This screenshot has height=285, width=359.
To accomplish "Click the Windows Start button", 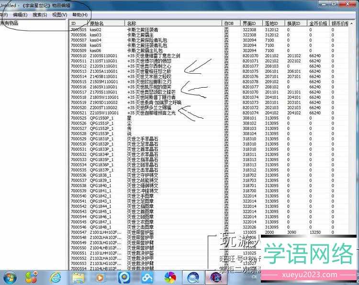I will (x=10, y=277).
